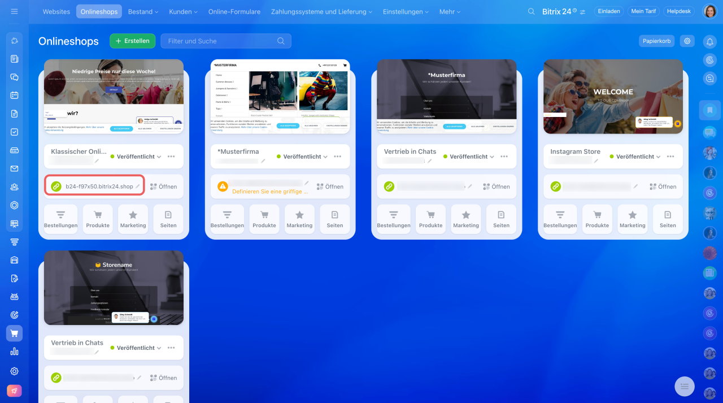This screenshot has width=723, height=403.
Task: Open the gear settings icon in left sidebar
Action: [x=14, y=371]
